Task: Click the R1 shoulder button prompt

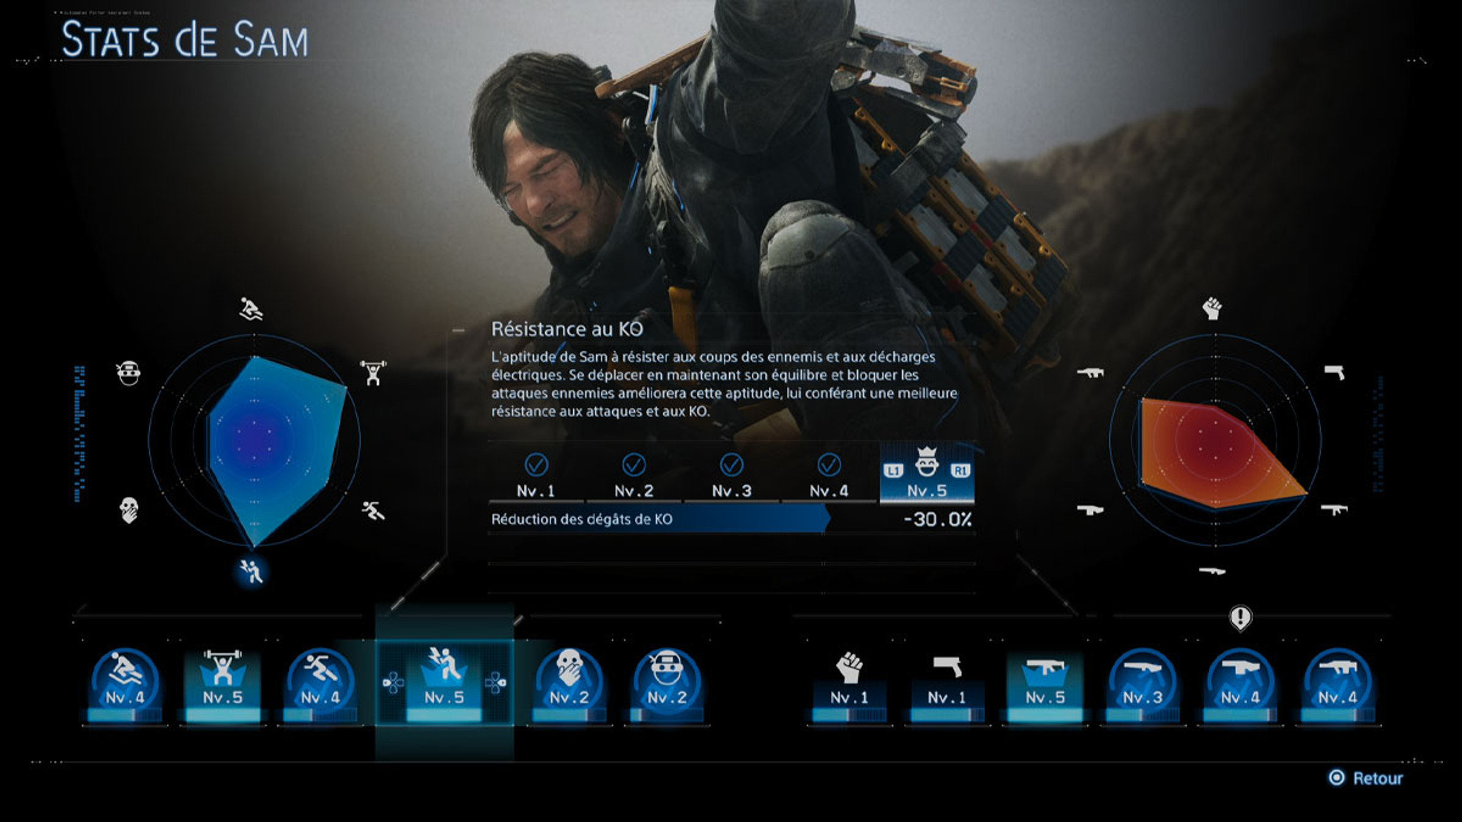Action: point(961,471)
